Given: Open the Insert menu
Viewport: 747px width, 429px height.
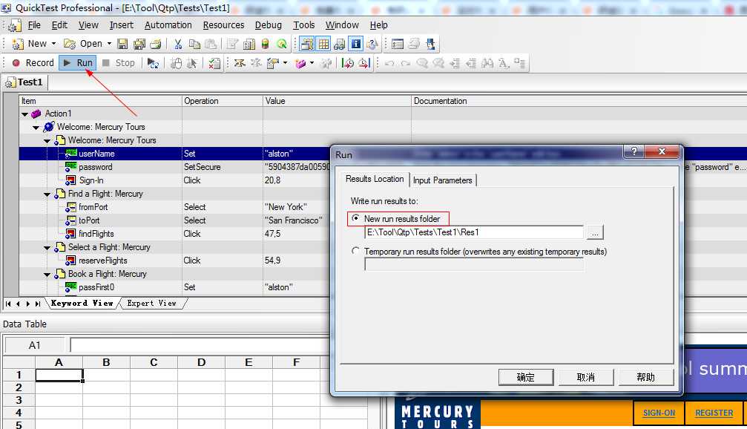Looking at the screenshot, I should [122, 24].
